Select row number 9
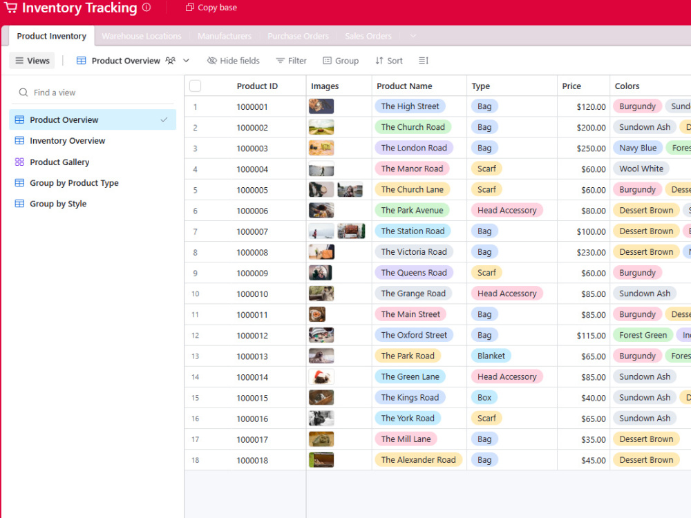The image size is (691, 518). tap(196, 273)
